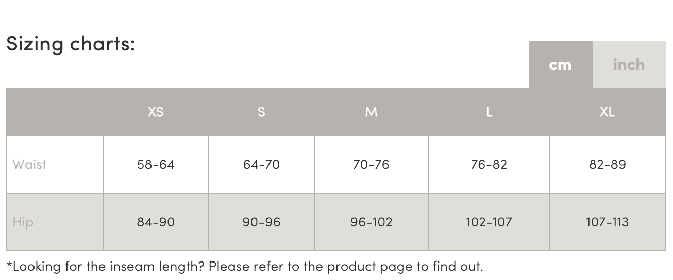Click the L size column header
The width and height of the screenshot is (673, 280).
coord(489,112)
